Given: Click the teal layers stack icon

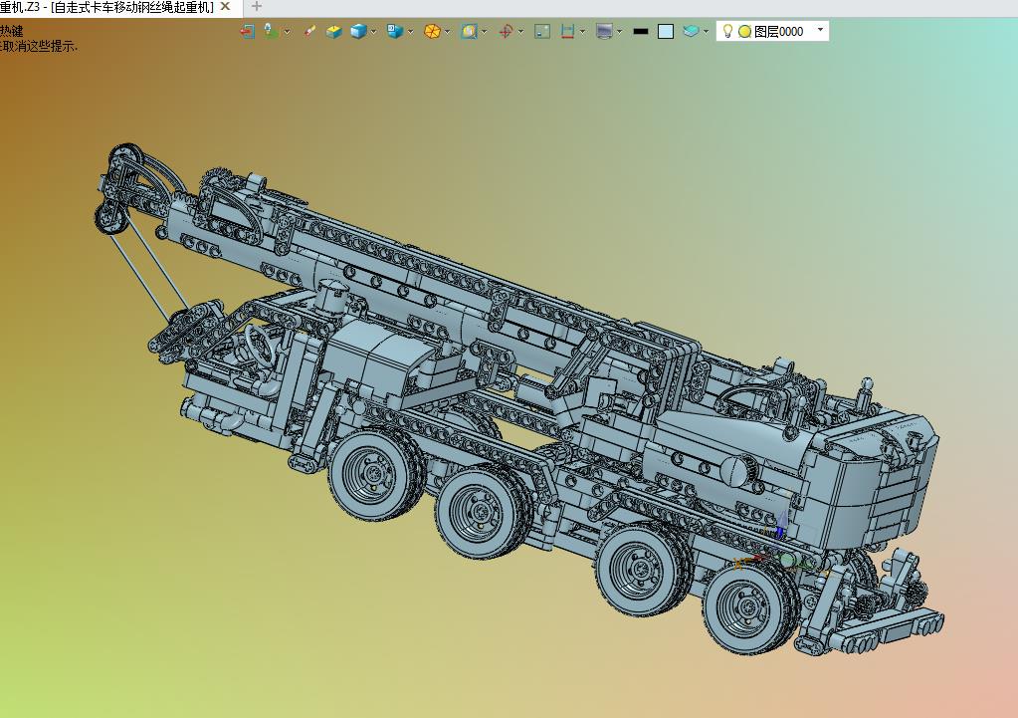Looking at the screenshot, I should tap(691, 31).
